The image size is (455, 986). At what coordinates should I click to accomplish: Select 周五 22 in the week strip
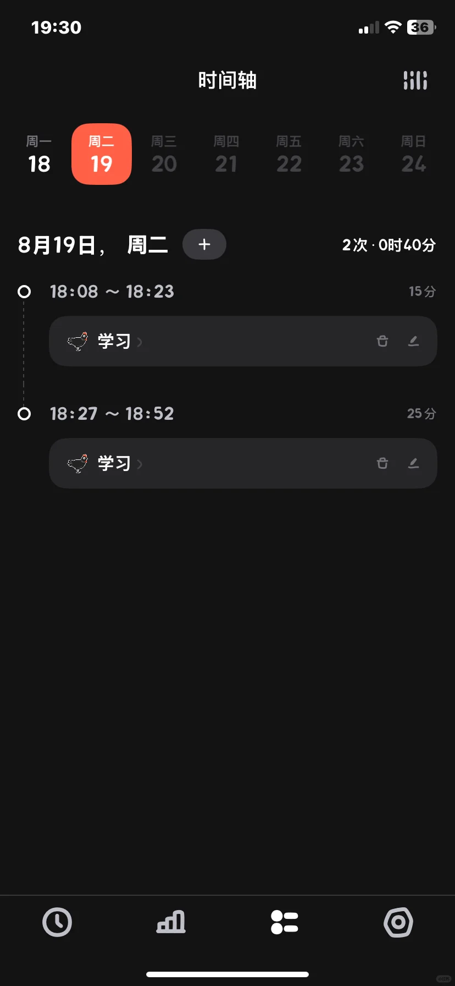(x=289, y=155)
